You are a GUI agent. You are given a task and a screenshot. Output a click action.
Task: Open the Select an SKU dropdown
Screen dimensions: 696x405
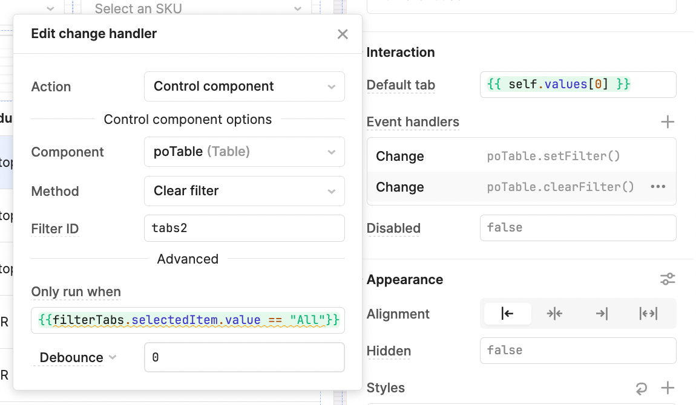point(197,8)
